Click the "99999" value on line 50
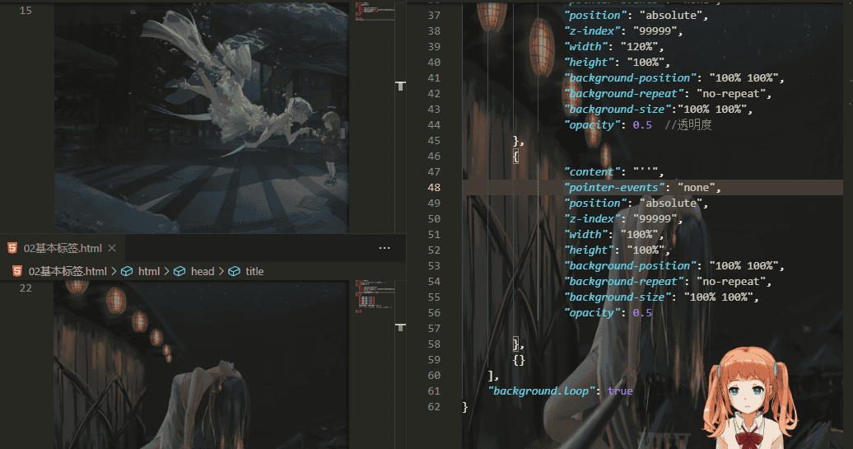This screenshot has height=449, width=853. 655,219
